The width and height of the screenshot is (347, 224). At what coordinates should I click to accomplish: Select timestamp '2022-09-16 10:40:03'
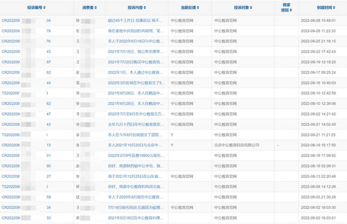pyautogui.click(x=318, y=83)
